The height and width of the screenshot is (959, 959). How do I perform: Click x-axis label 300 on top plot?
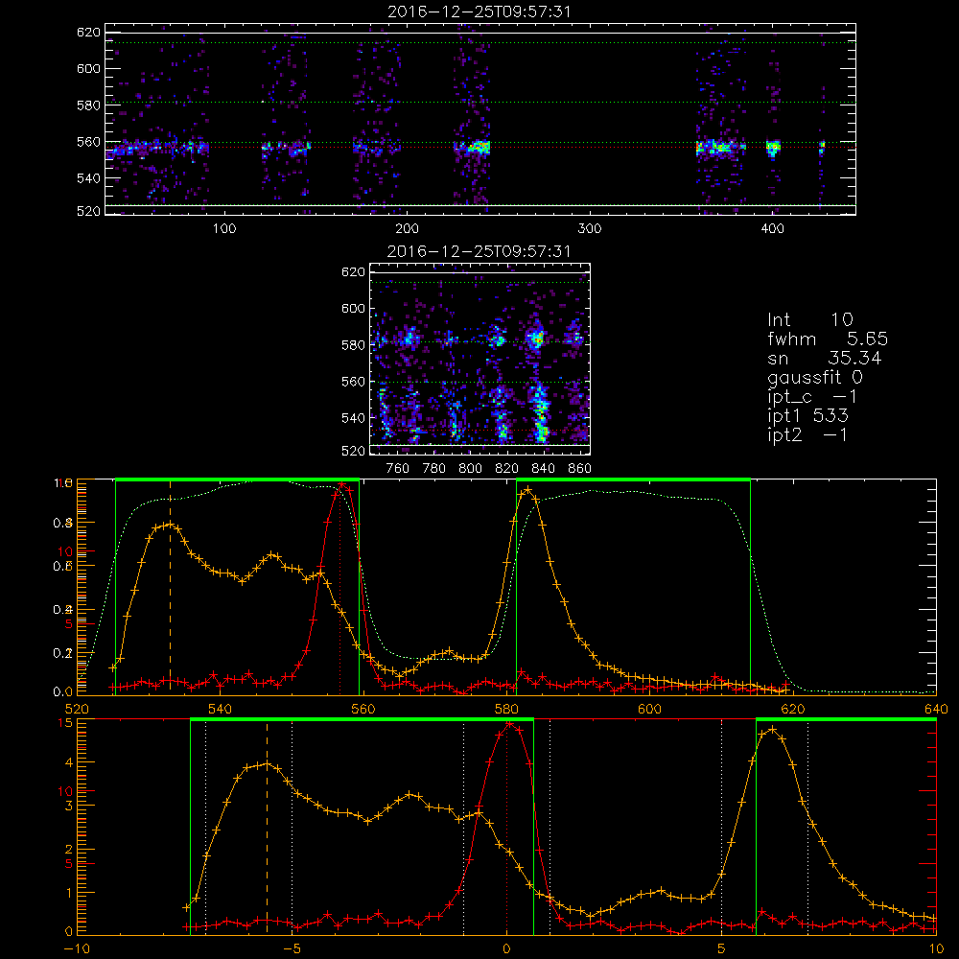click(x=590, y=229)
